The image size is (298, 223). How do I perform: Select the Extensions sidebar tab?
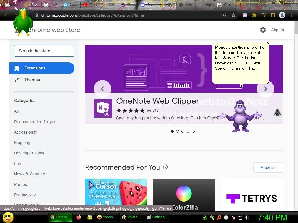42,68
